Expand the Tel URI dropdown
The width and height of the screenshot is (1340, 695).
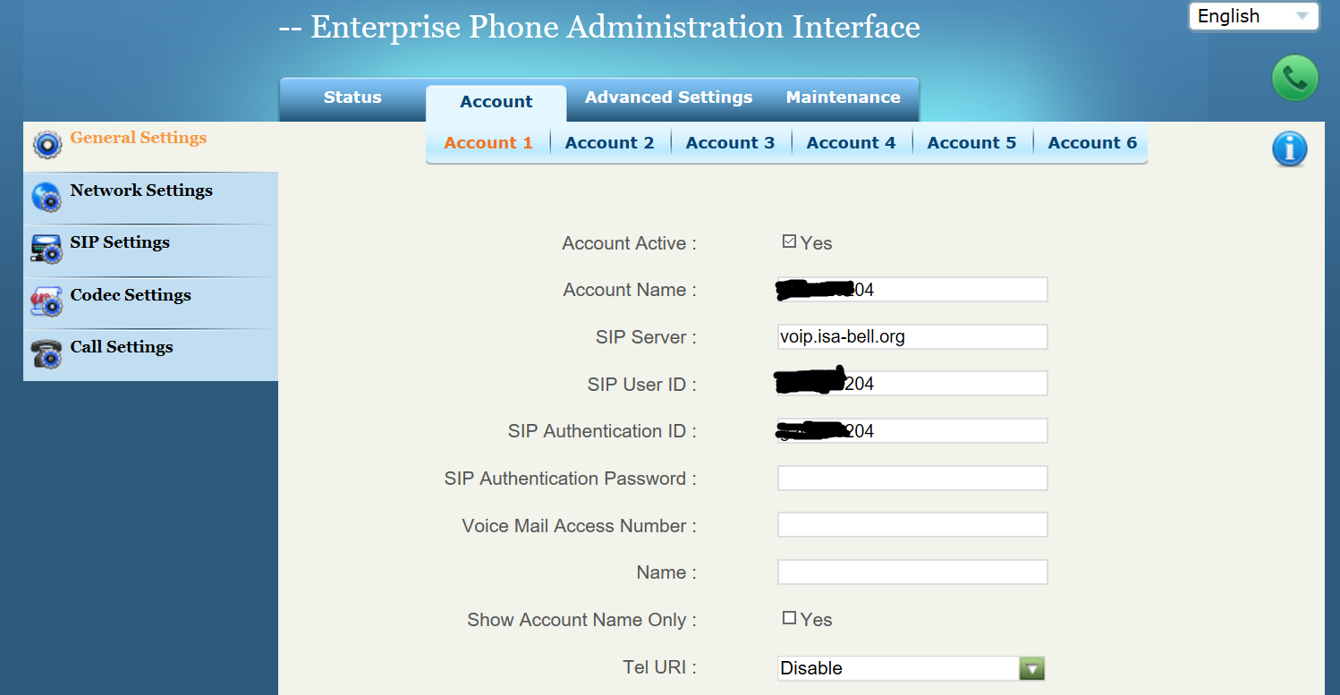coord(1032,668)
